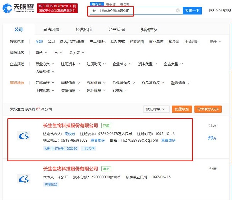Switch to the 司法风险 tab
232x200 pixels.
point(51,30)
